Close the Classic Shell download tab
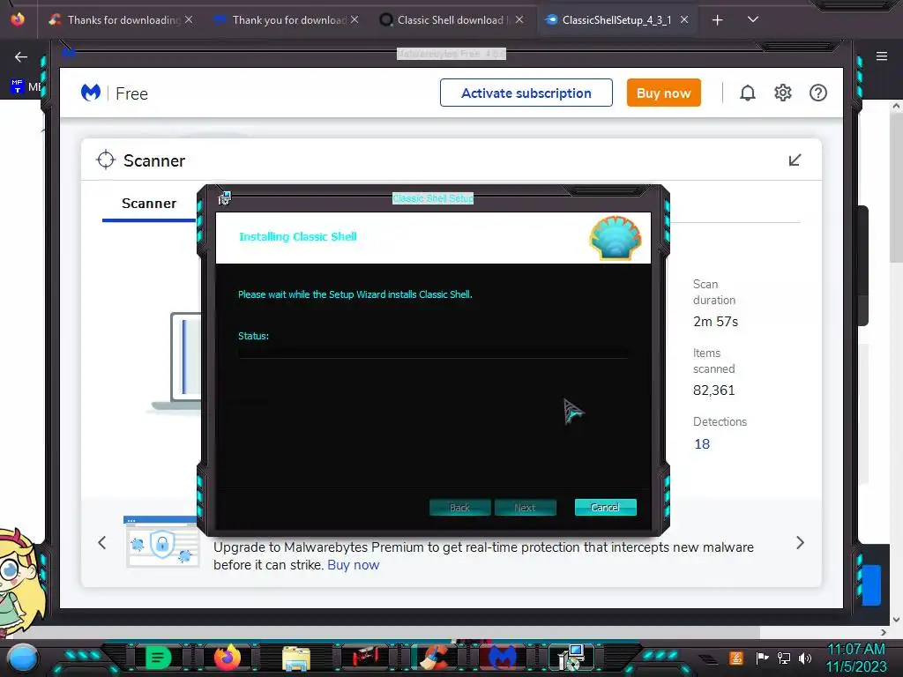The image size is (903, 677). [519, 19]
